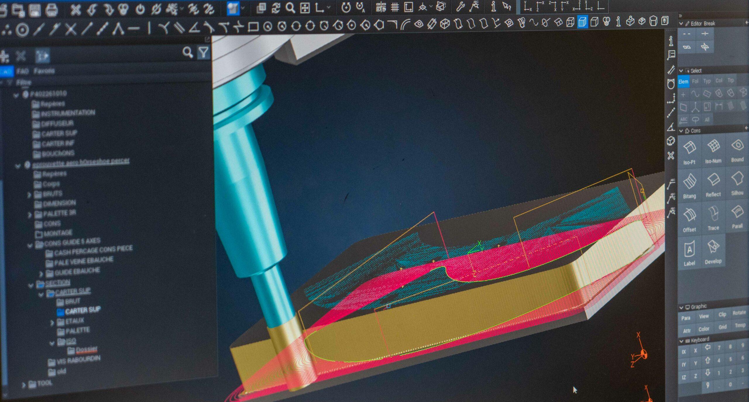
Task: Switch to the Favoris tab
Action: (44, 71)
